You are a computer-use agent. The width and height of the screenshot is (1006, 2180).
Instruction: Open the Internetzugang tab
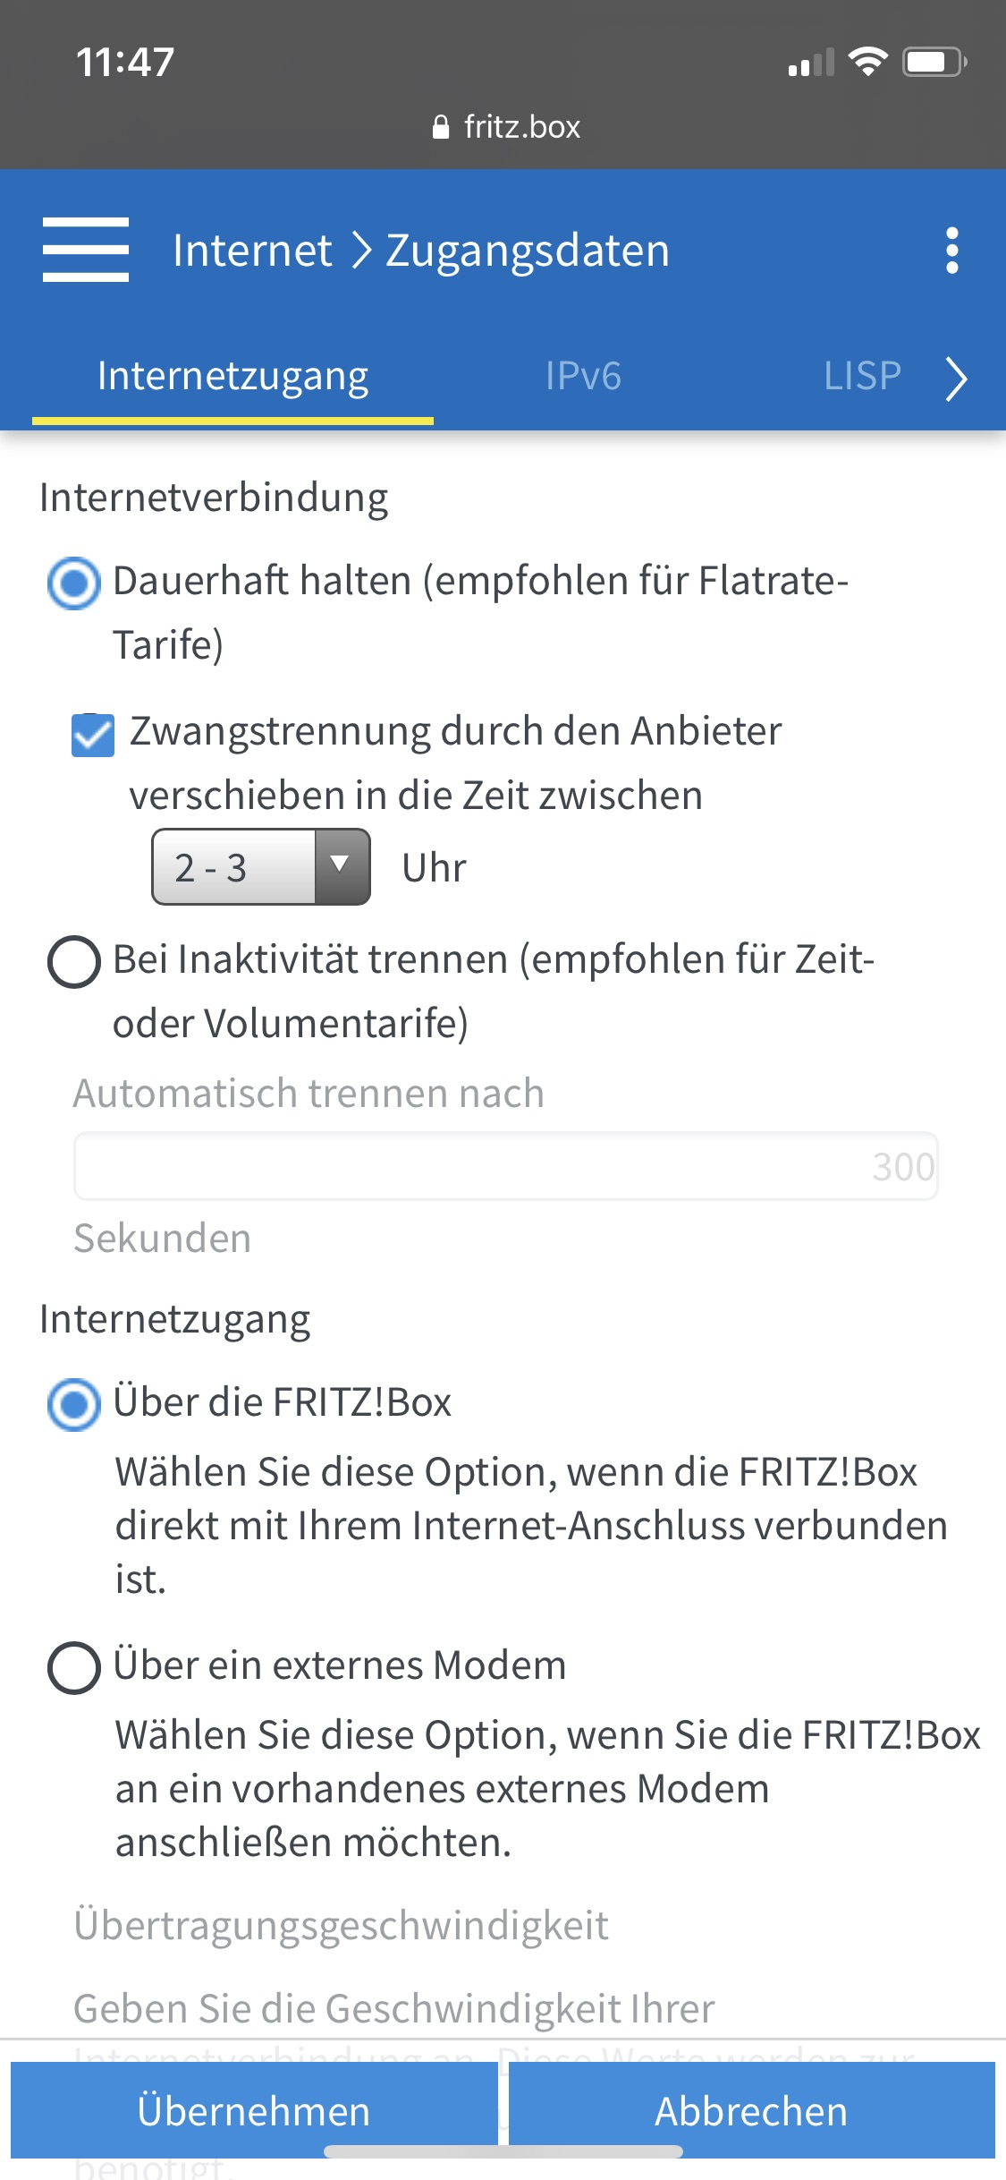[x=232, y=376]
